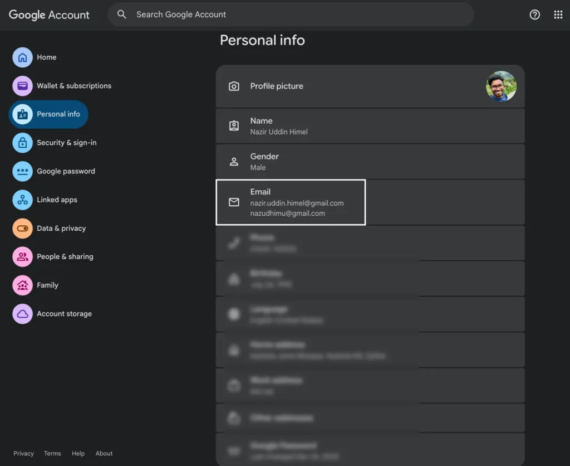The height and width of the screenshot is (466, 570).
Task: Click the person icon beside Gender
Action: [x=234, y=162]
